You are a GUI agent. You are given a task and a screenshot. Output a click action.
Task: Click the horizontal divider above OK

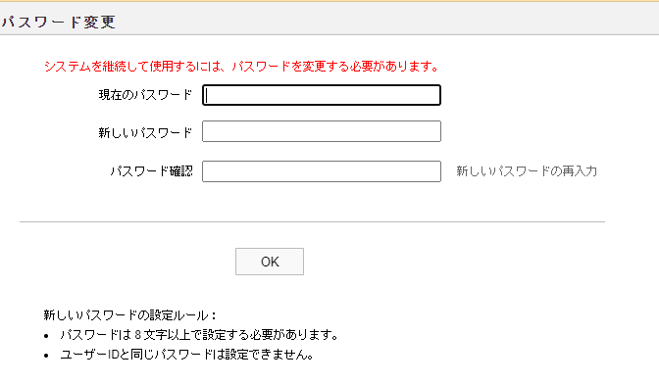pyautogui.click(x=312, y=221)
